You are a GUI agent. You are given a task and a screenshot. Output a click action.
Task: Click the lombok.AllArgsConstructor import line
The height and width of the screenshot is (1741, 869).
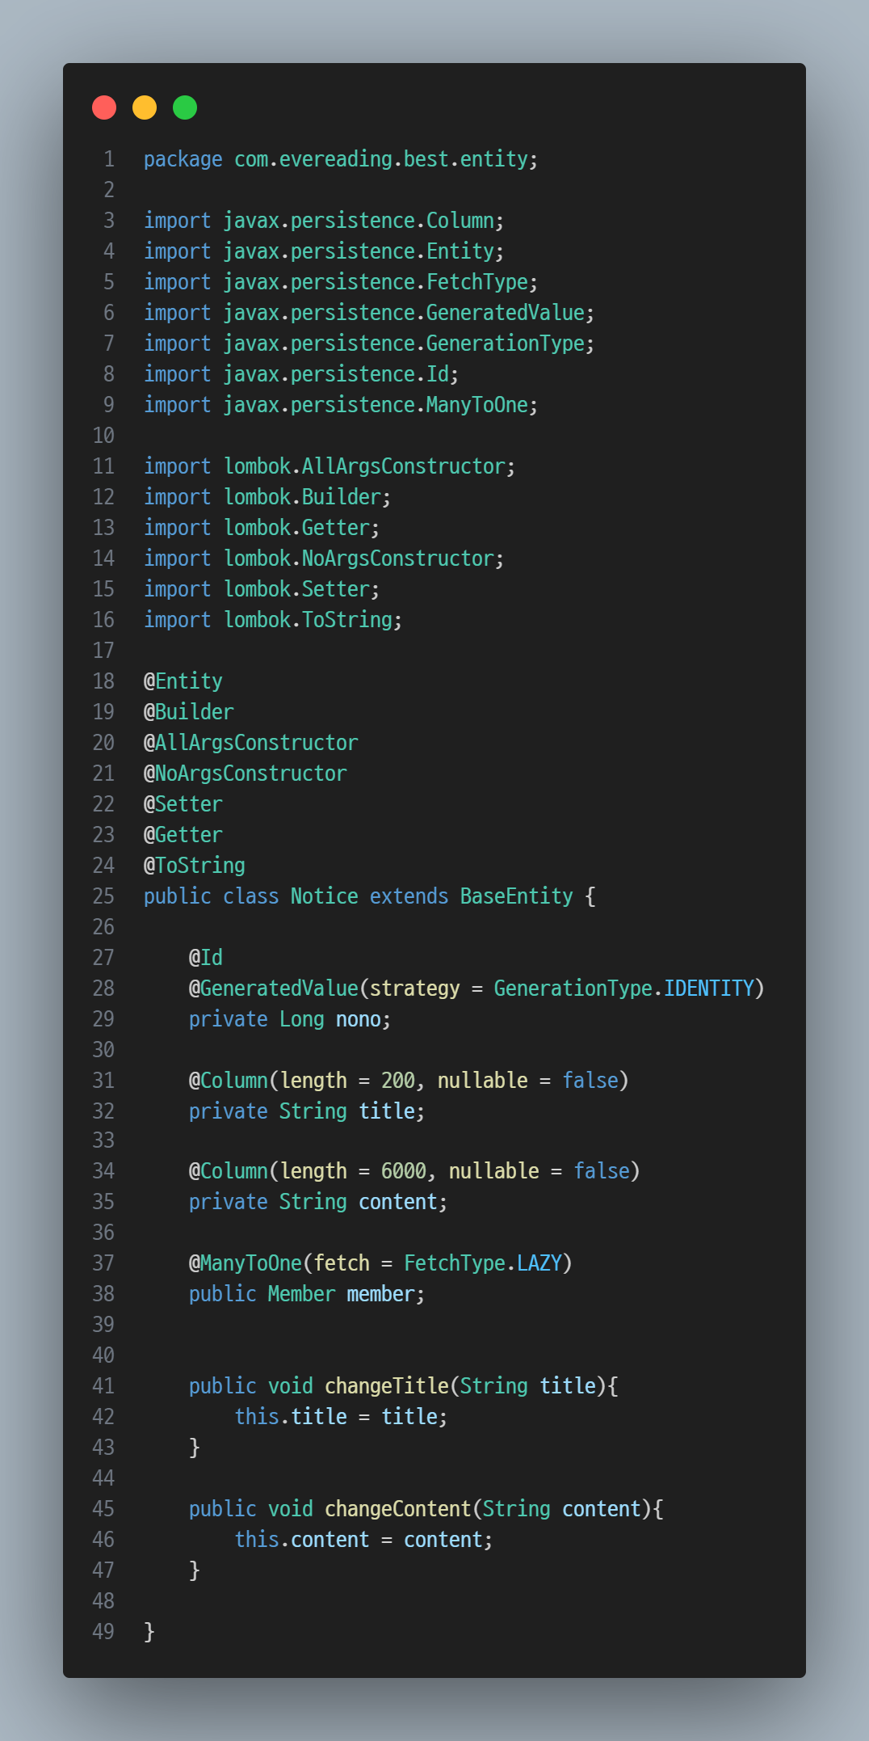(x=330, y=466)
